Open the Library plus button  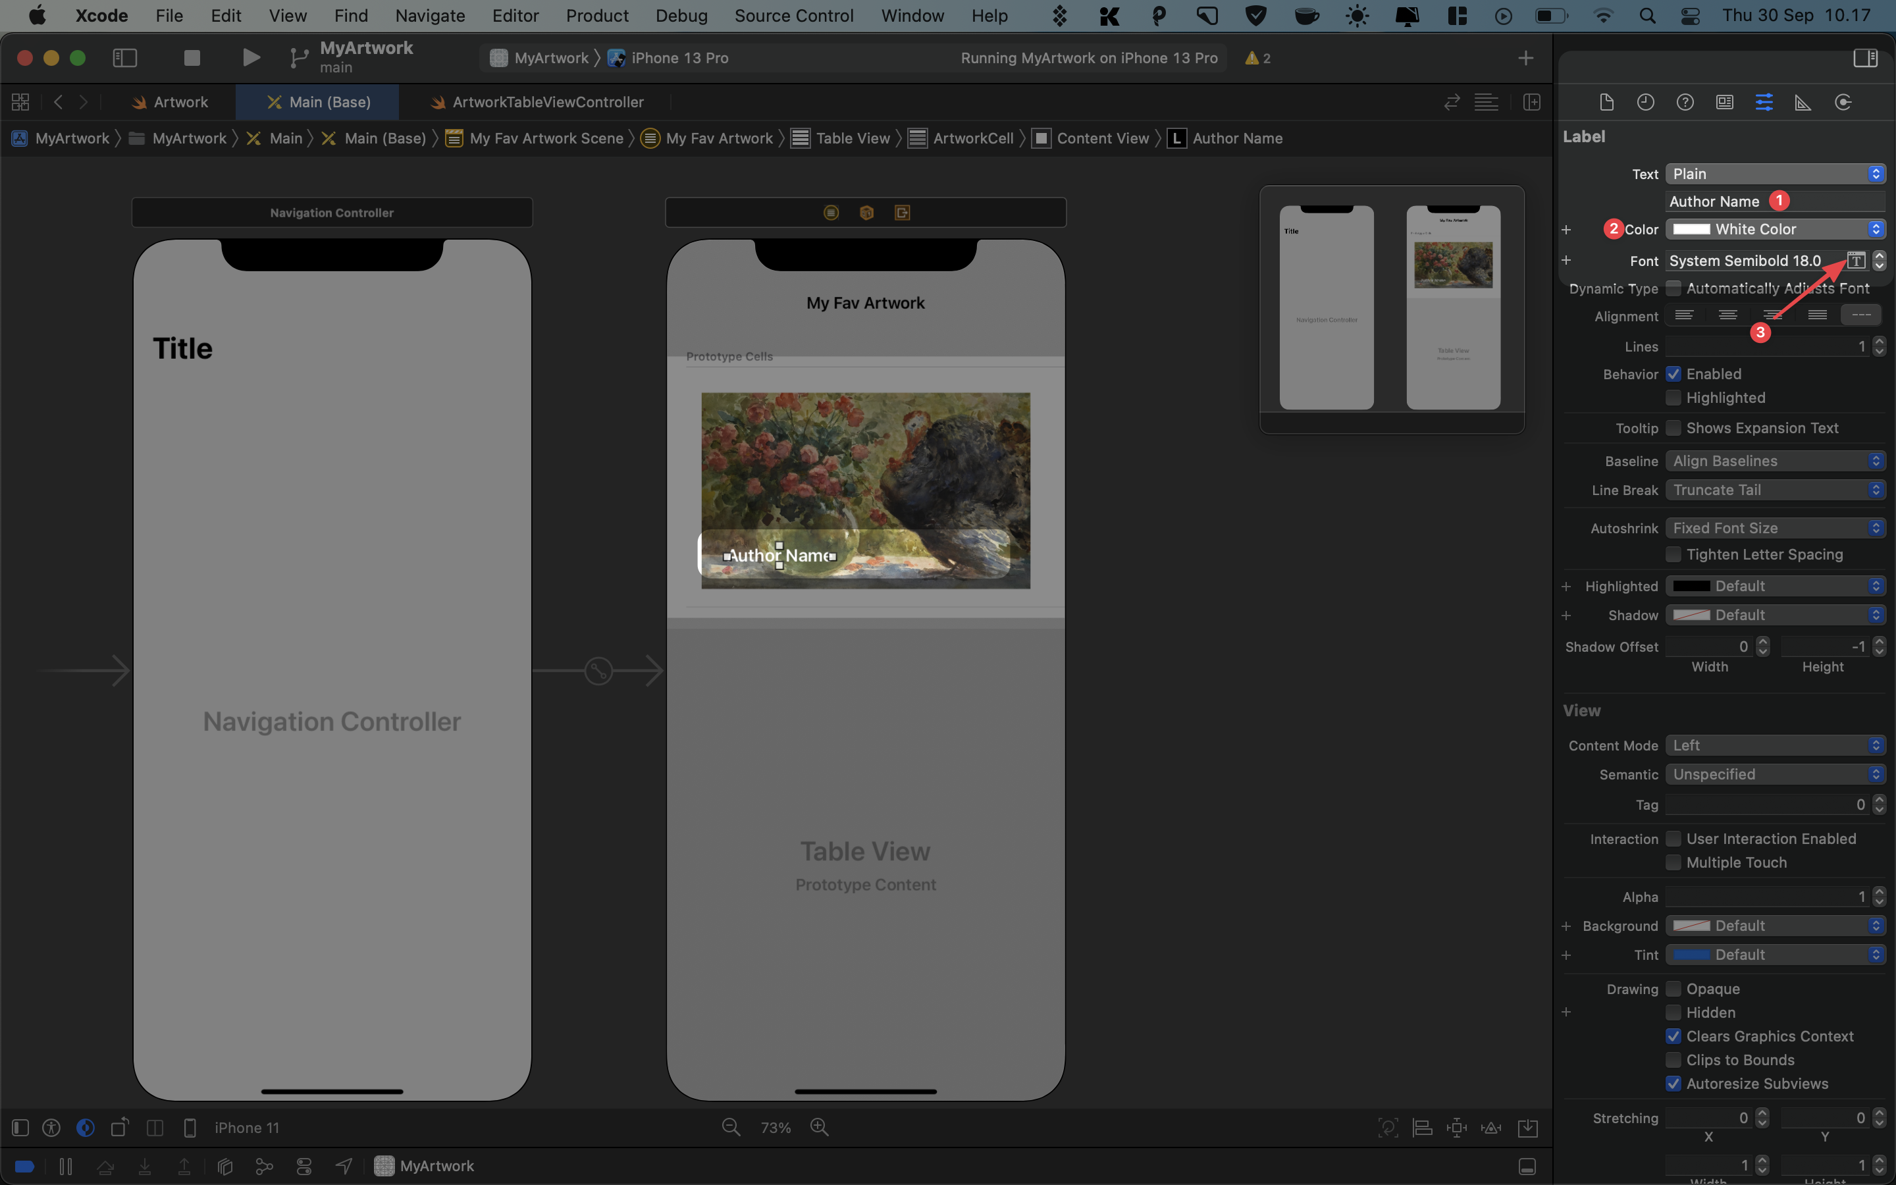click(1525, 58)
